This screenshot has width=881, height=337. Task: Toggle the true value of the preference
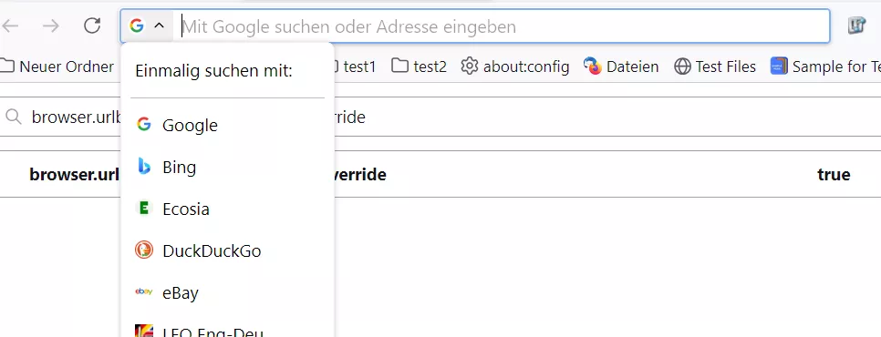834,174
